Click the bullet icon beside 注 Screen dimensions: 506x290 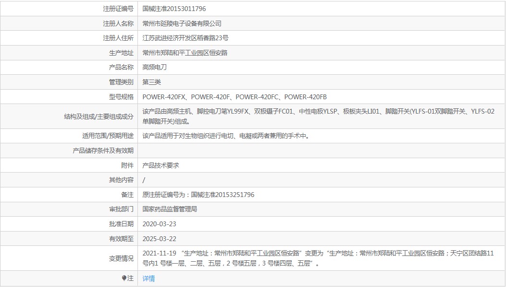[124, 278]
